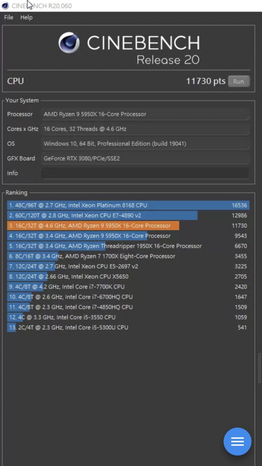Select the Core i5-5300U ranking row
262x466 pixels.
coord(128,327)
